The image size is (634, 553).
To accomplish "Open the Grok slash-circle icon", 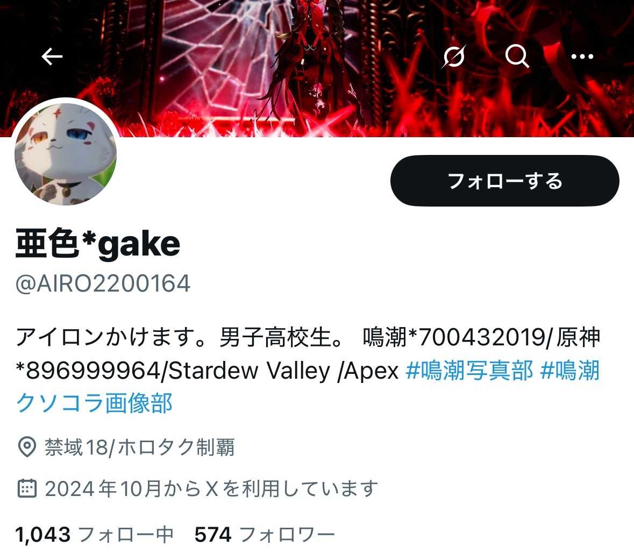I will tap(454, 56).
